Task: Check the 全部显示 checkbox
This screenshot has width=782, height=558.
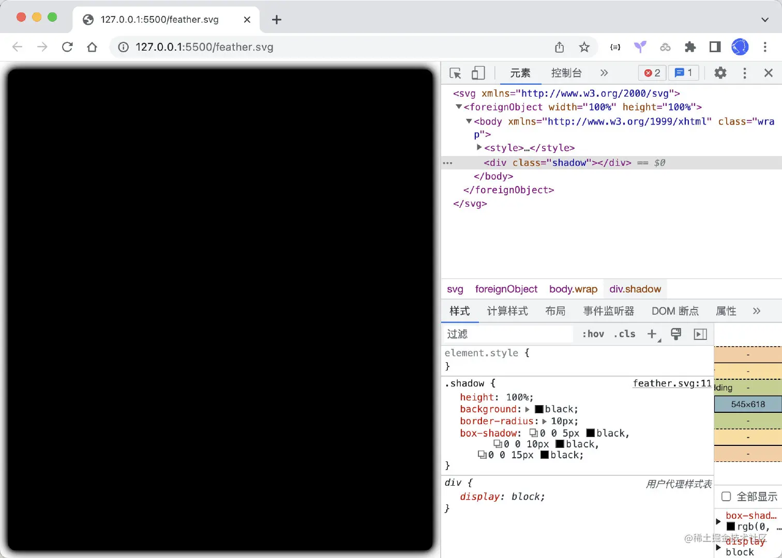Action: coord(726,497)
